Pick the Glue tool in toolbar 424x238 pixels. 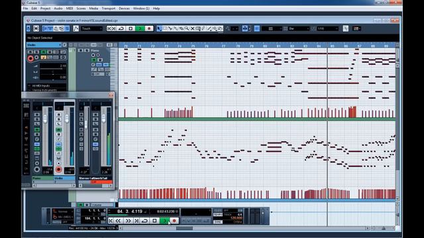point(176,28)
